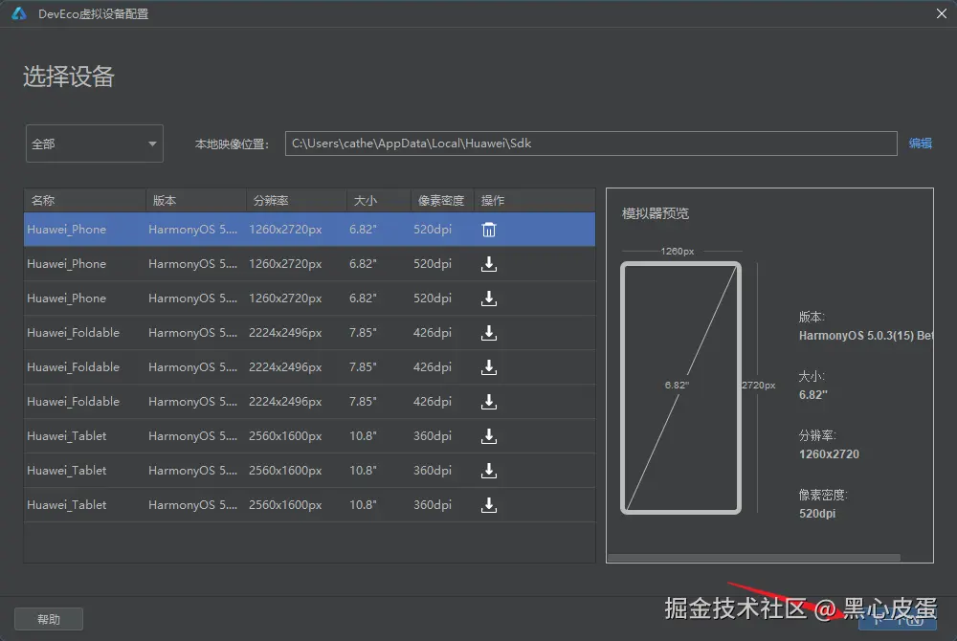Sort by the 像素密度 column header
Image resolution: width=957 pixels, height=641 pixels.
click(x=442, y=200)
